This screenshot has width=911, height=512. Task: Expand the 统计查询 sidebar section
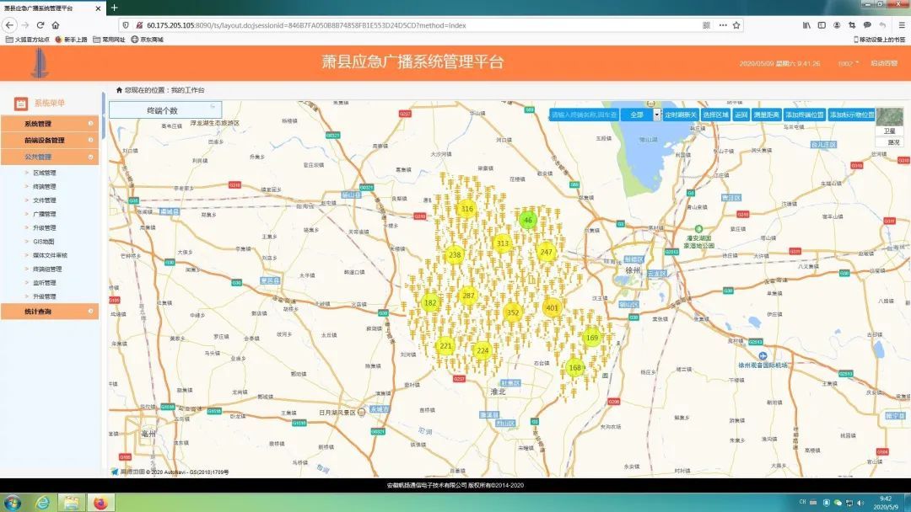tap(49, 312)
